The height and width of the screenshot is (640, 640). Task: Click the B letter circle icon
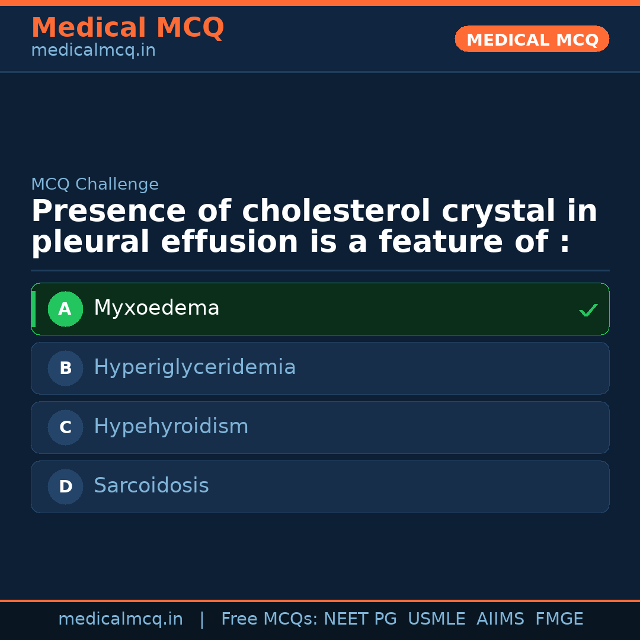65,368
